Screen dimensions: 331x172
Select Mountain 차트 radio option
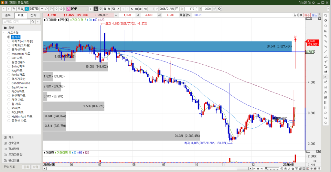pos(9,54)
